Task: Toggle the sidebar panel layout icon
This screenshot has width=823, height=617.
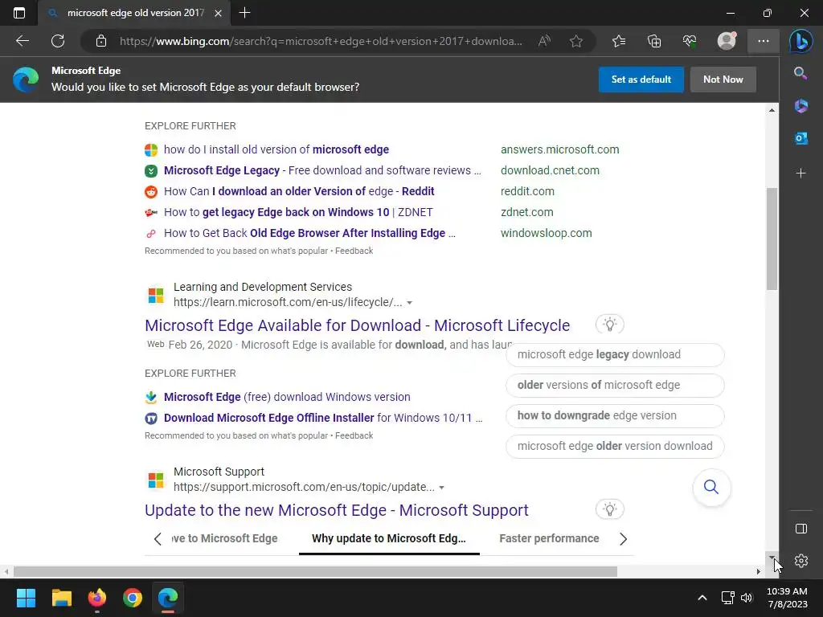Action: coord(801,529)
